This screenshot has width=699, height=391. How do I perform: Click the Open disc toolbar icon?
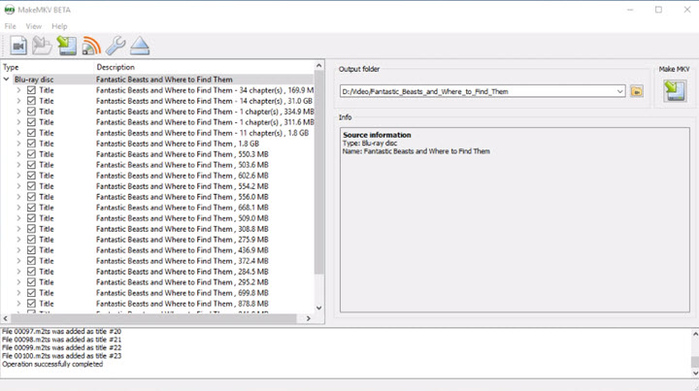coord(42,46)
